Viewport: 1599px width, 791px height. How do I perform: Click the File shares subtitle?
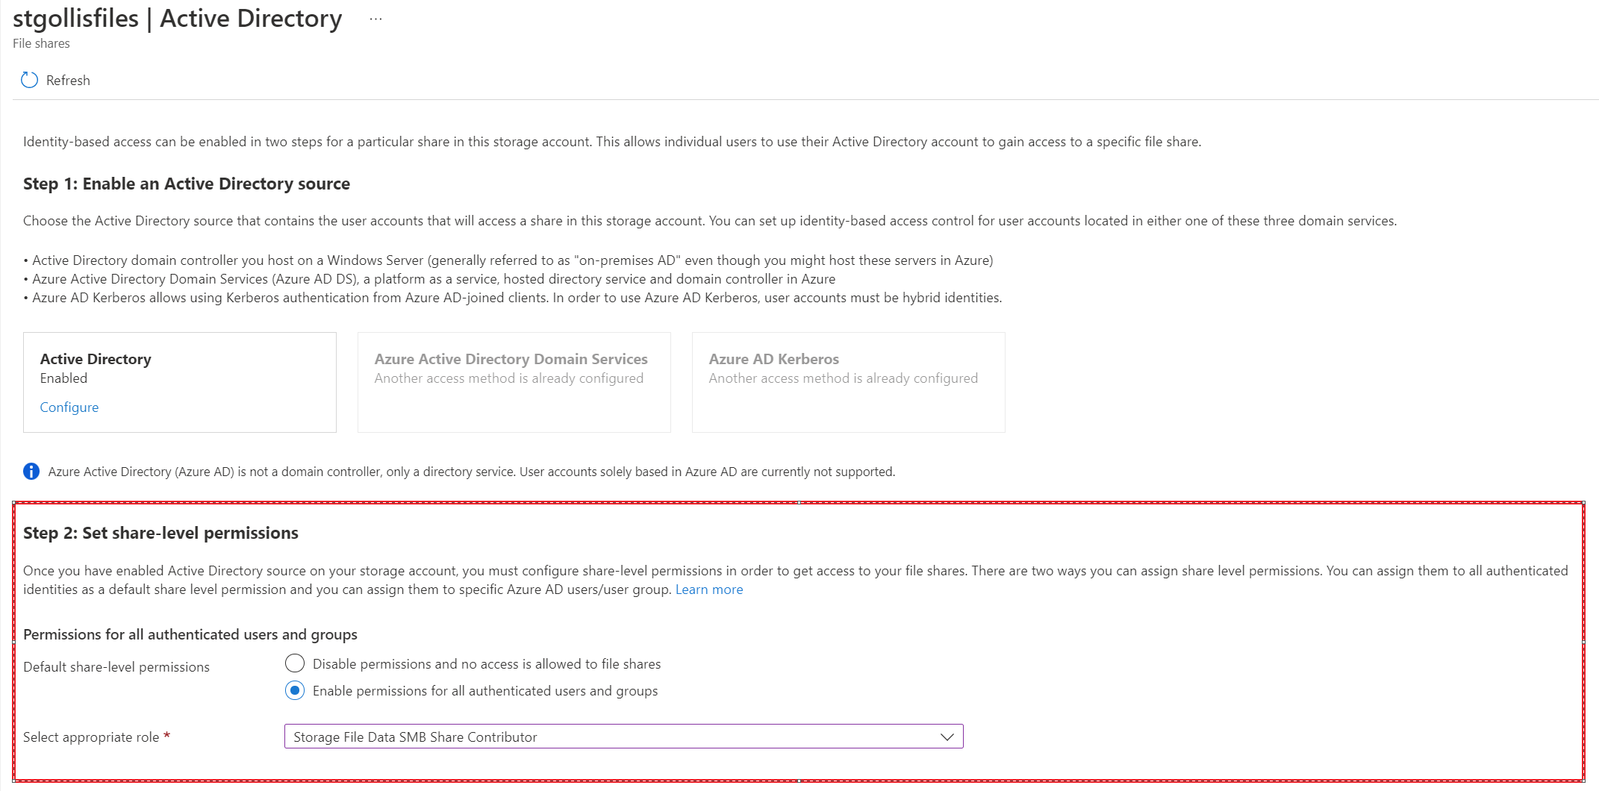(x=41, y=43)
